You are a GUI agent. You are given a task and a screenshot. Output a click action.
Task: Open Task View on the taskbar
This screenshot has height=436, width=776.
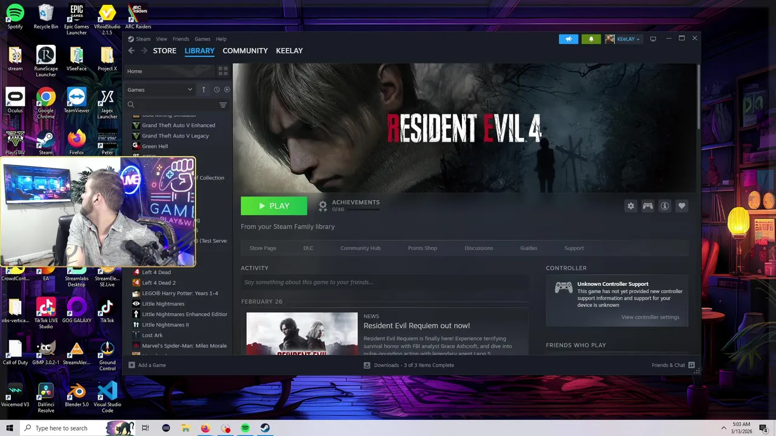click(145, 428)
